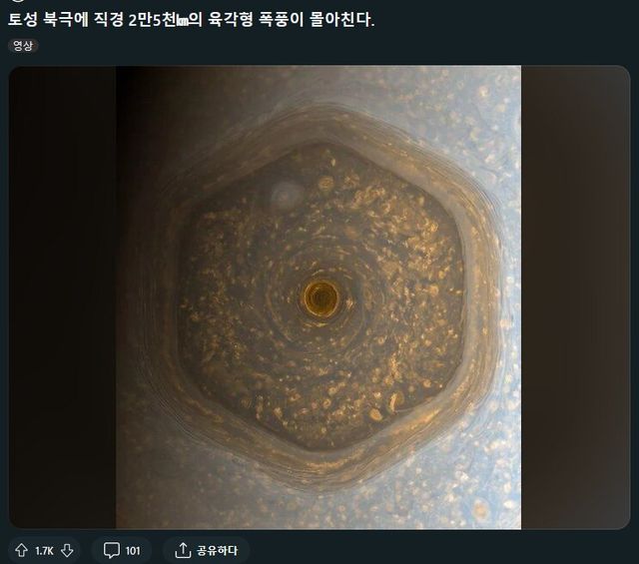Viewport: 639px width, 564px height.
Task: Open comments via the speech bubble icon
Action: click(111, 551)
